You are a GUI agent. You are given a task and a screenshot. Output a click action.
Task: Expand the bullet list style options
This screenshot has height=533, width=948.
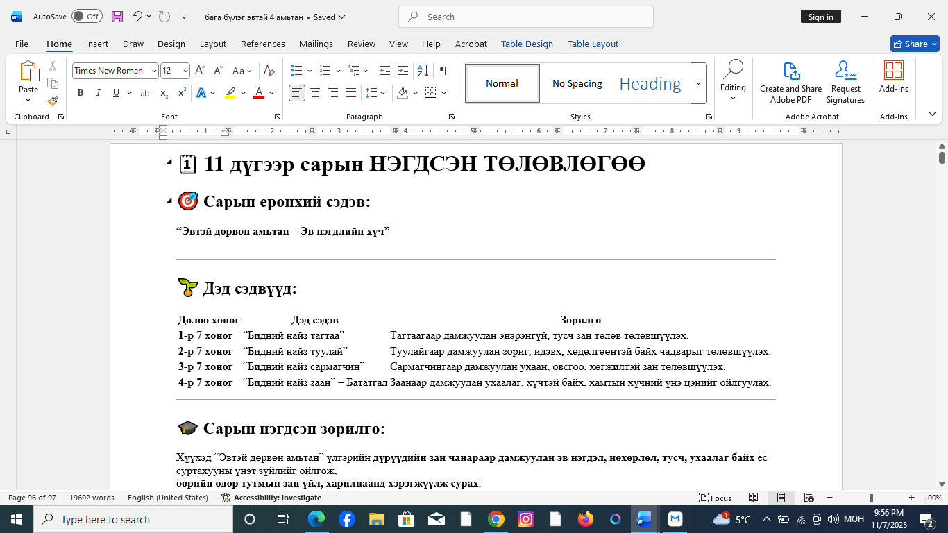308,70
